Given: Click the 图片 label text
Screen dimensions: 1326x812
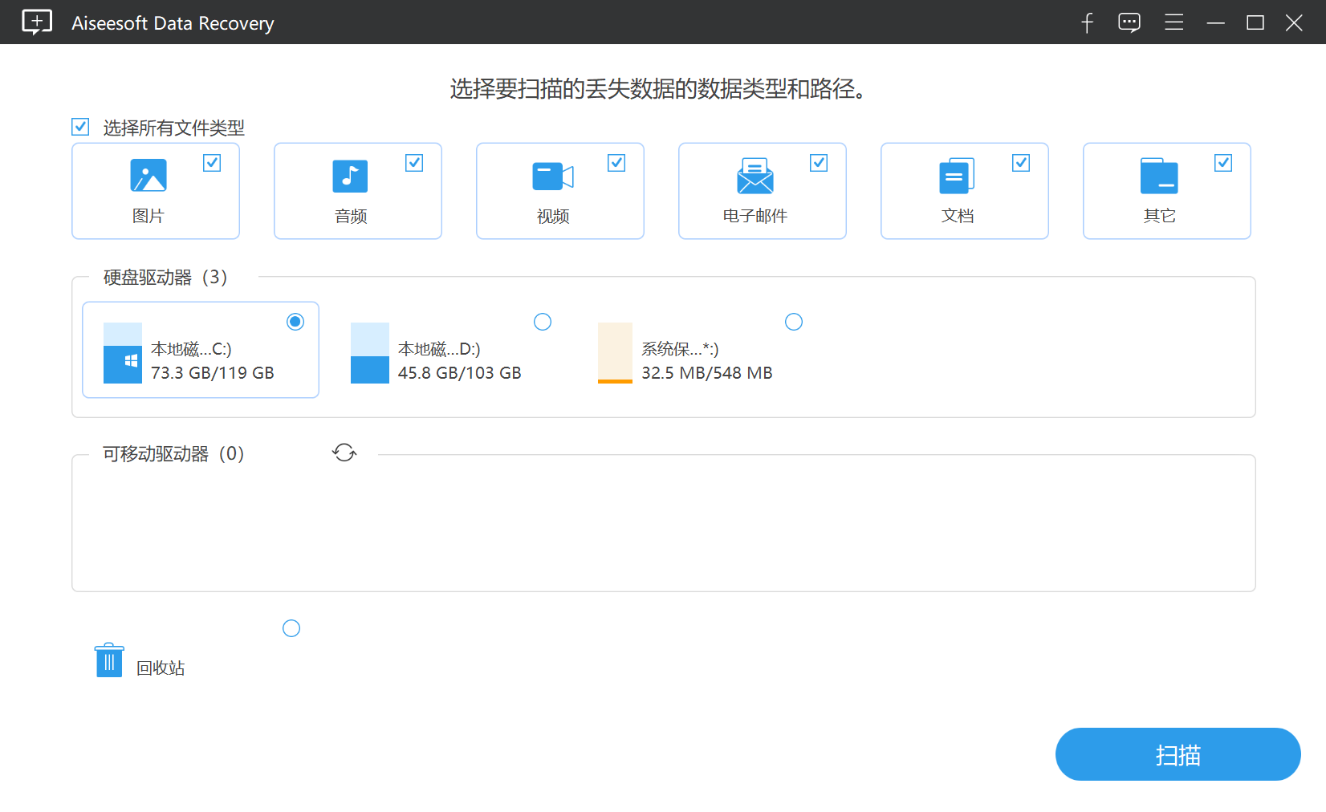Looking at the screenshot, I should 148,216.
